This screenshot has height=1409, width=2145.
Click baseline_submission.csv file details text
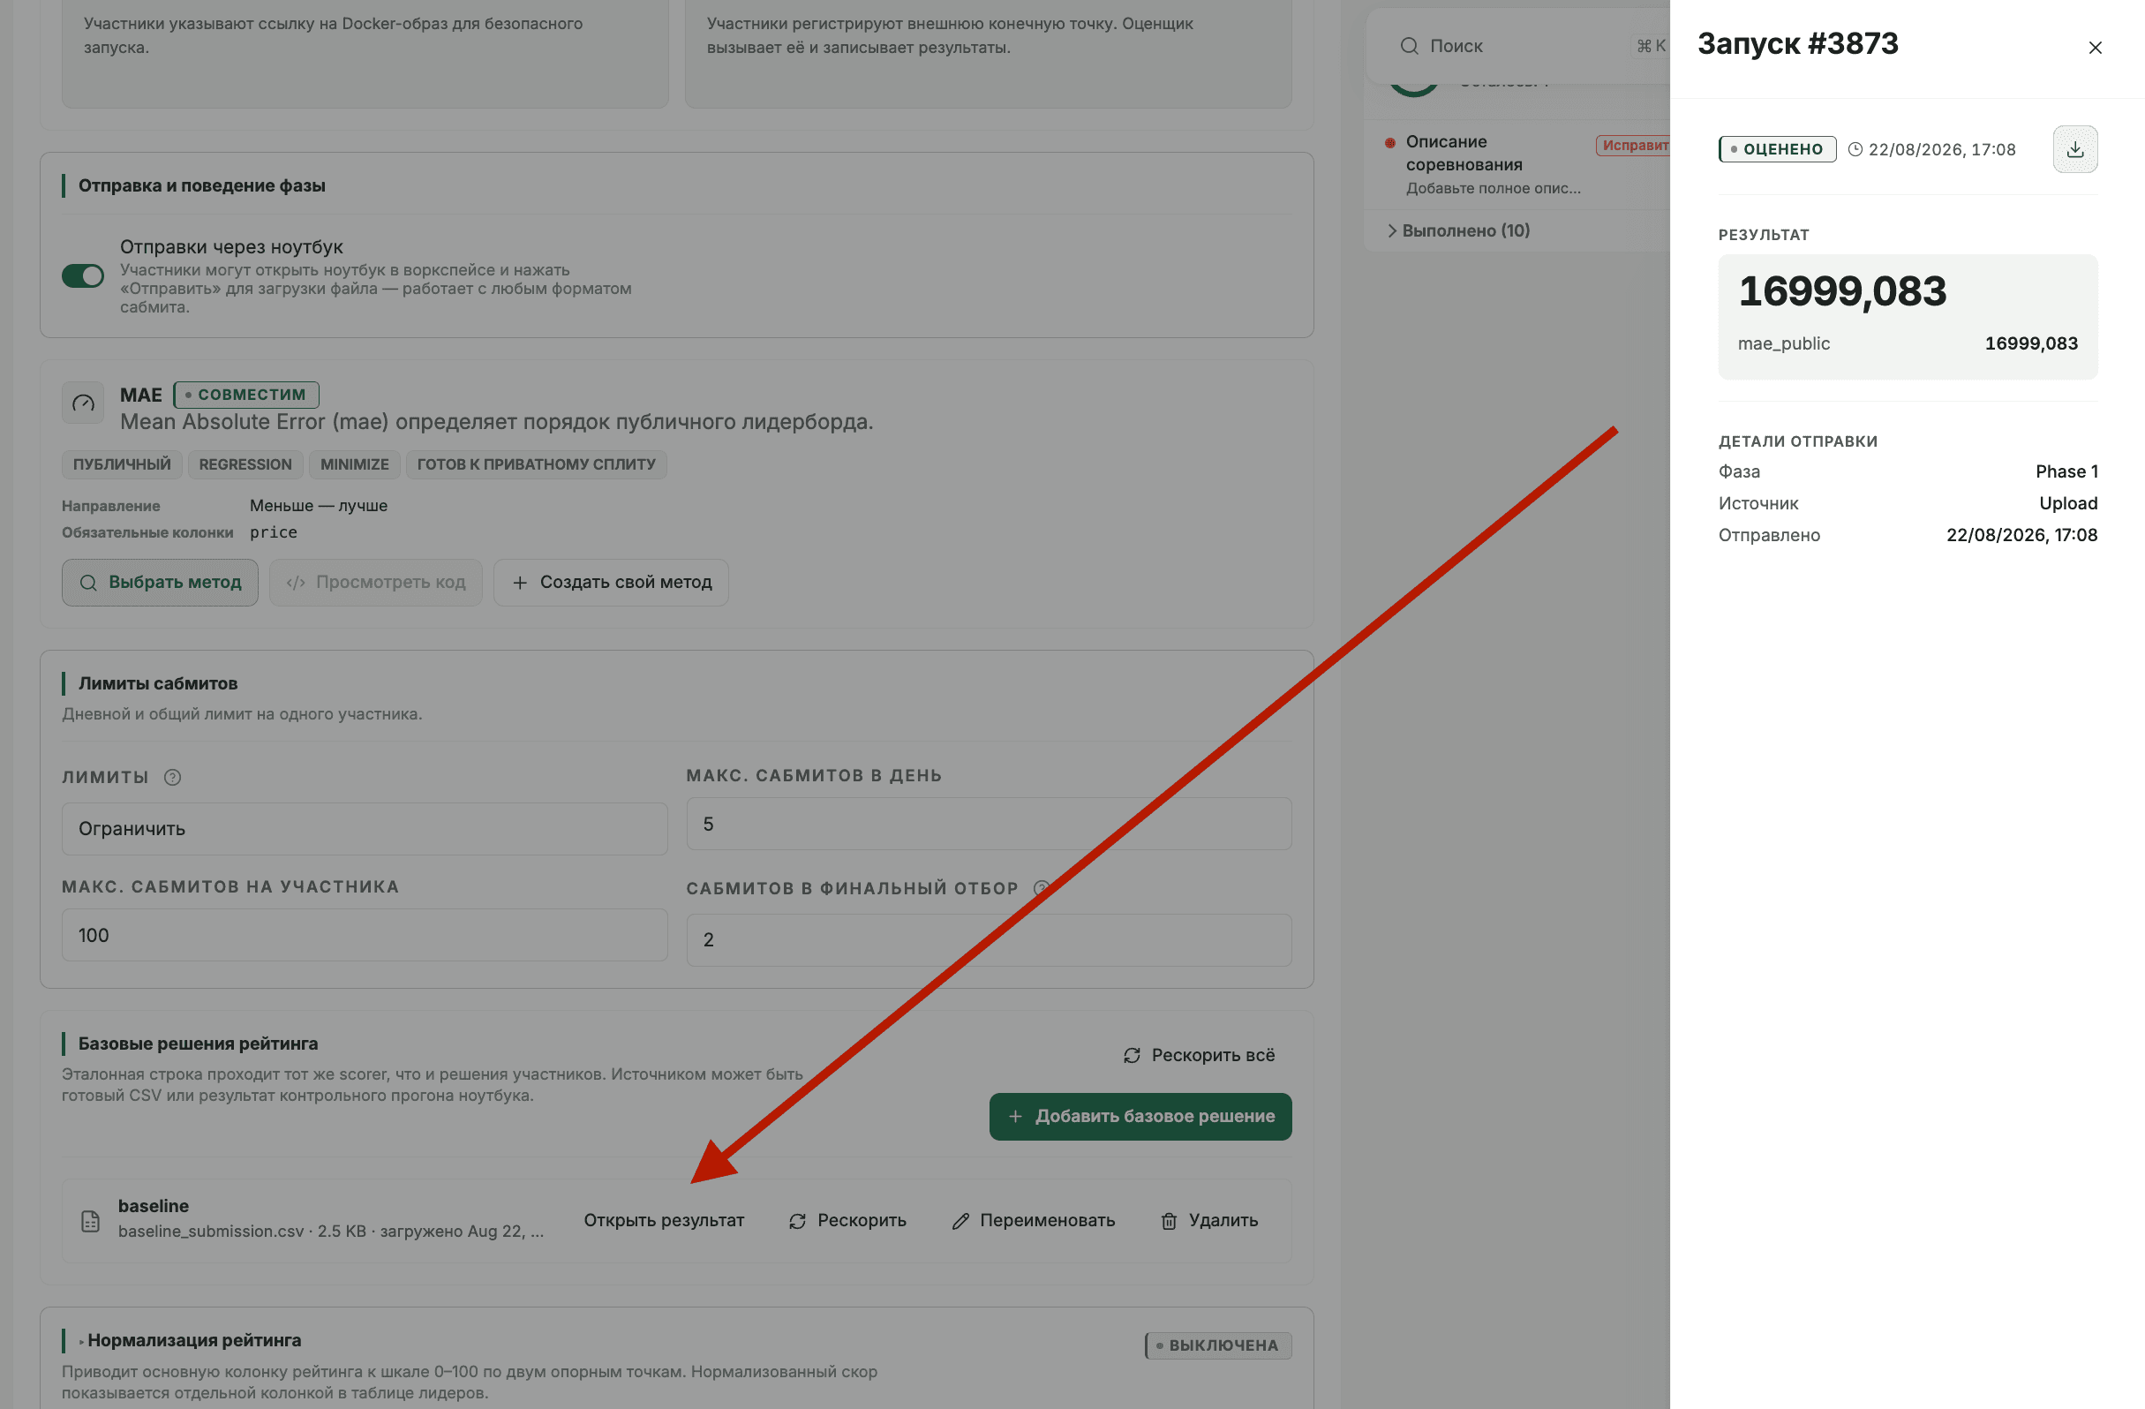click(x=331, y=1232)
